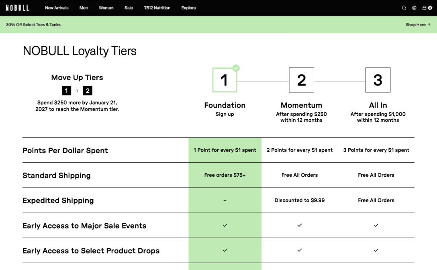This screenshot has width=437, height=270.
Task: Expand the Men navigation menu
Action: (84, 8)
